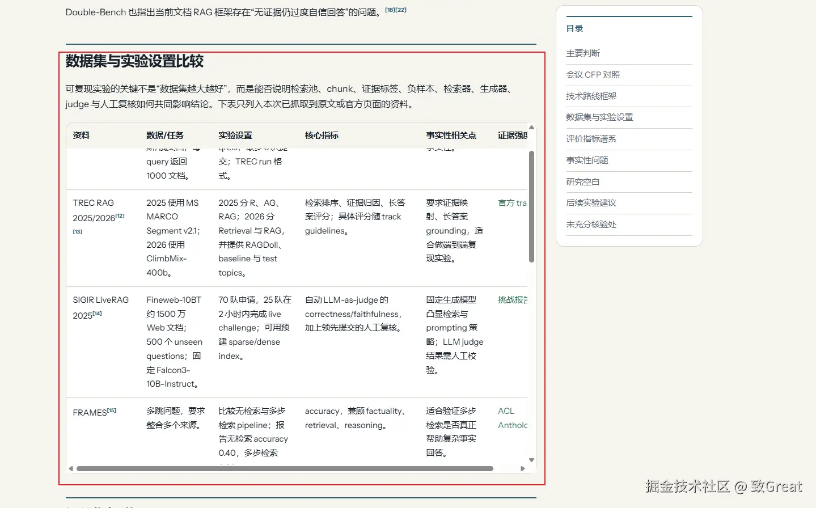
Task: Click the 核心指标 column header
Action: pos(322,136)
